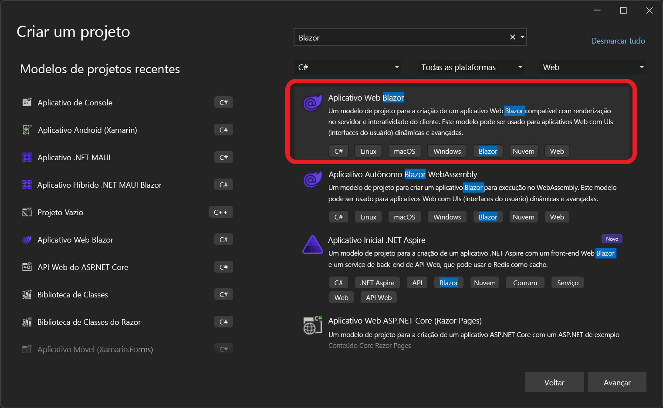663x408 pixels.
Task: Click the Blazor WebAssembly template icon
Action: [x=312, y=179]
